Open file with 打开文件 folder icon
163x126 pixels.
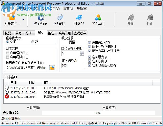pos(12,18)
